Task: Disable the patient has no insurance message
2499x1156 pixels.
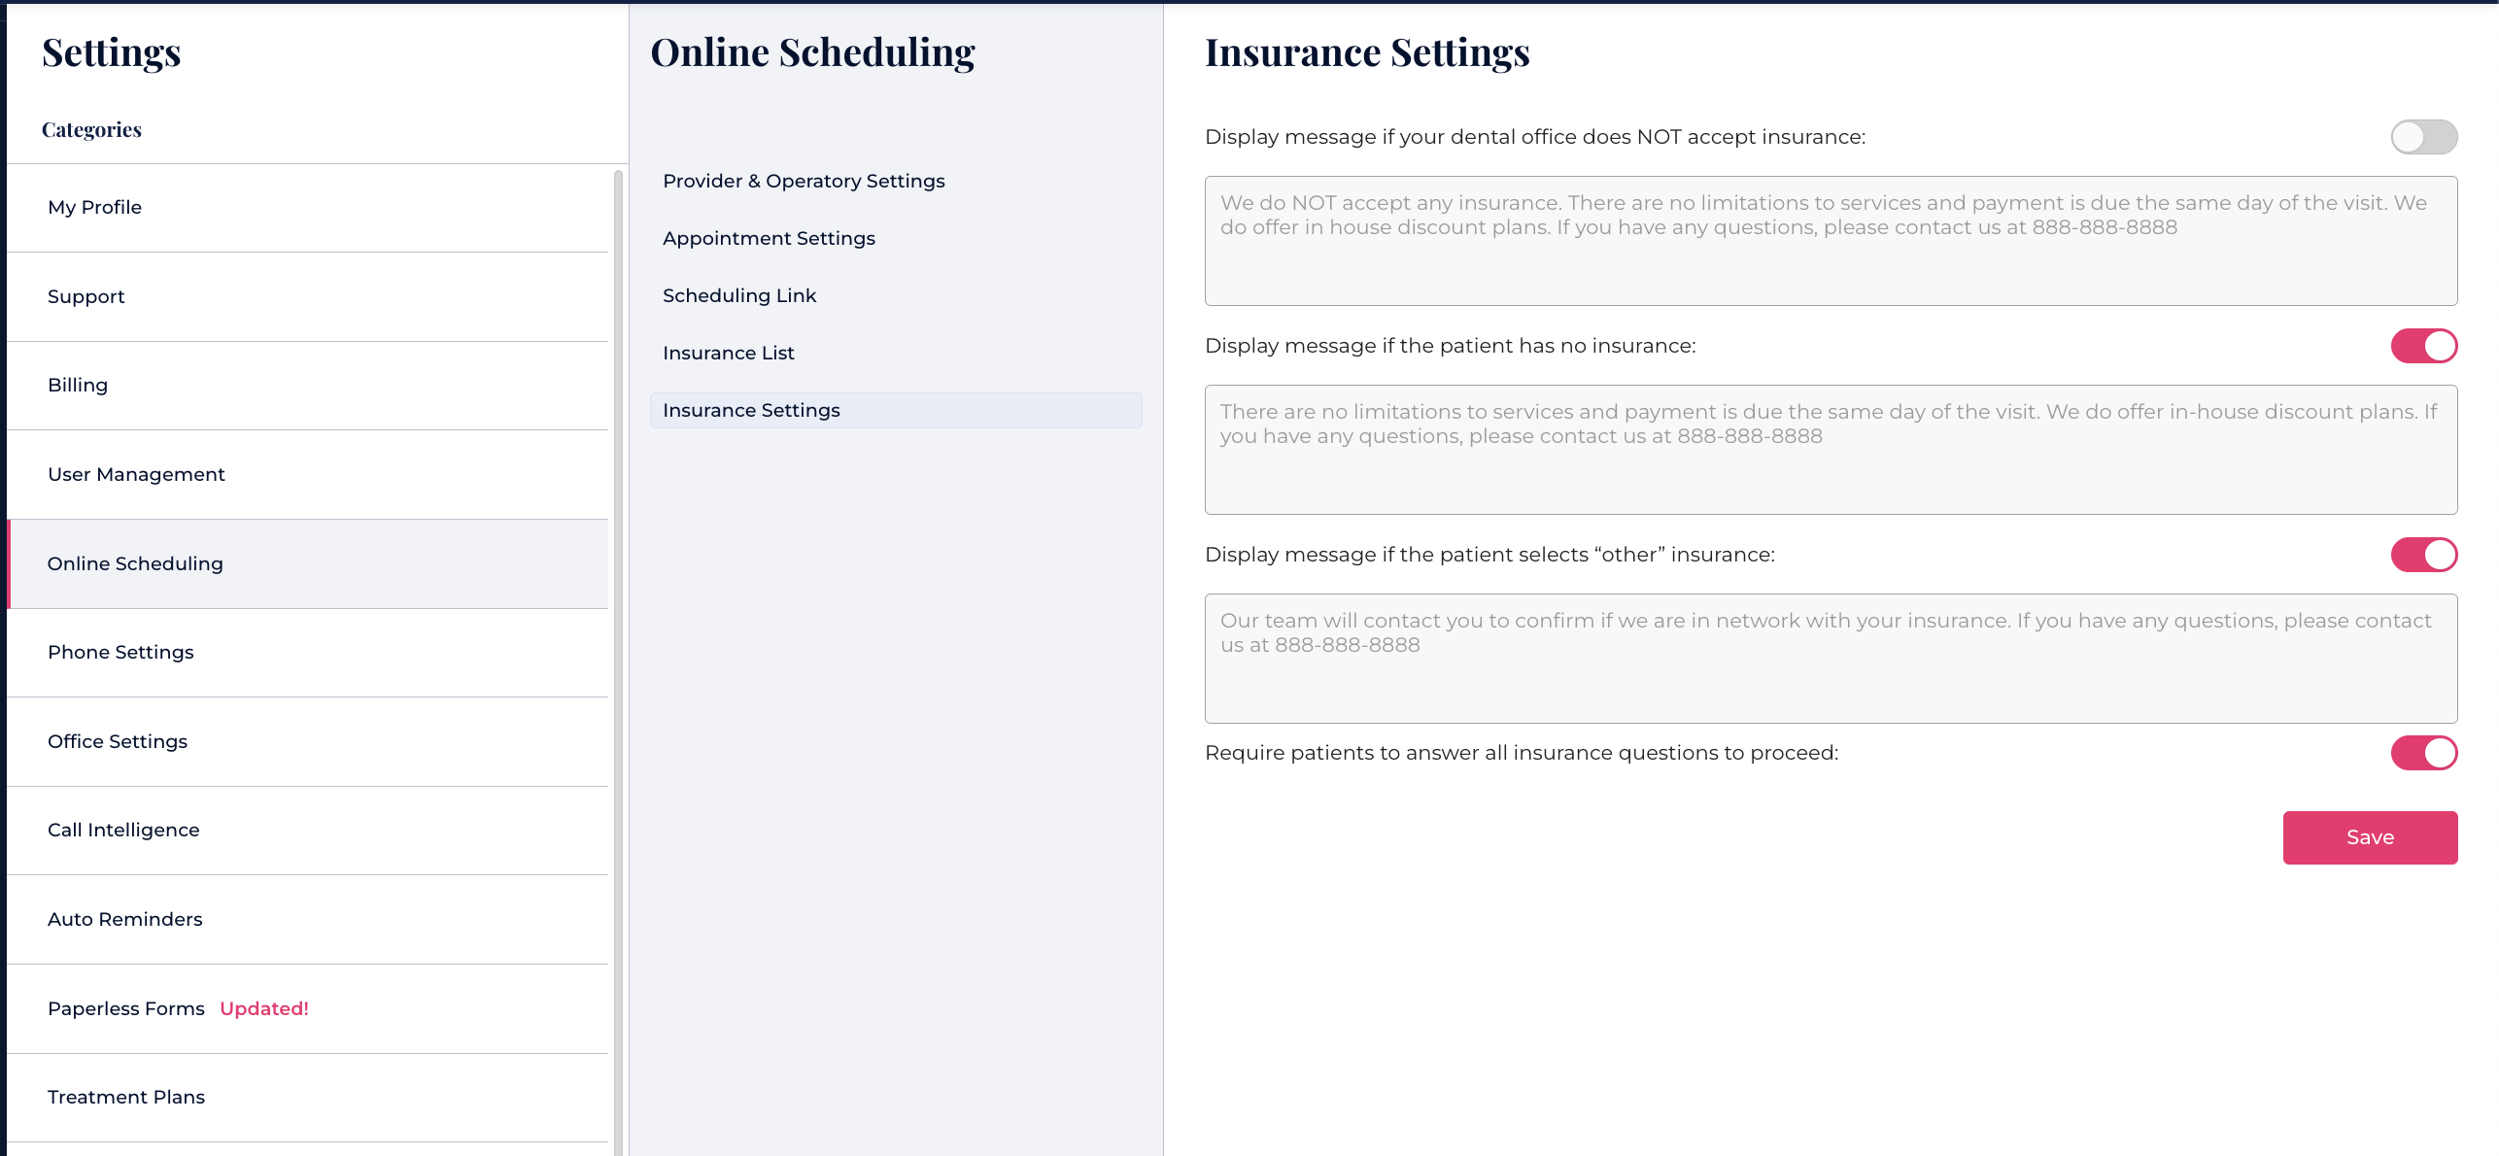Action: pos(2423,346)
